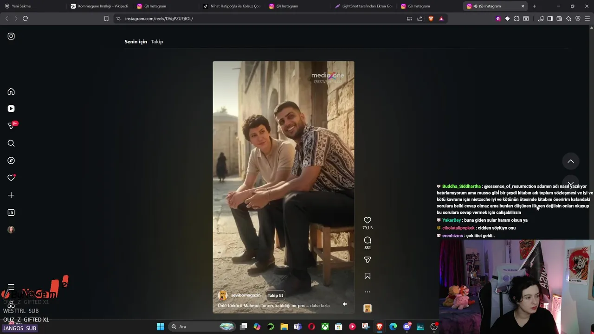Open the reel comments bubble
594x334 pixels.
(x=368, y=240)
